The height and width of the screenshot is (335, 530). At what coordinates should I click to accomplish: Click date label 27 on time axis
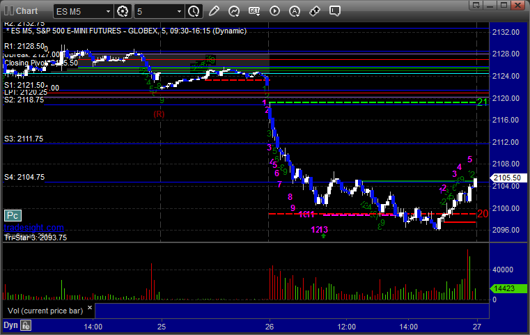(x=477, y=327)
